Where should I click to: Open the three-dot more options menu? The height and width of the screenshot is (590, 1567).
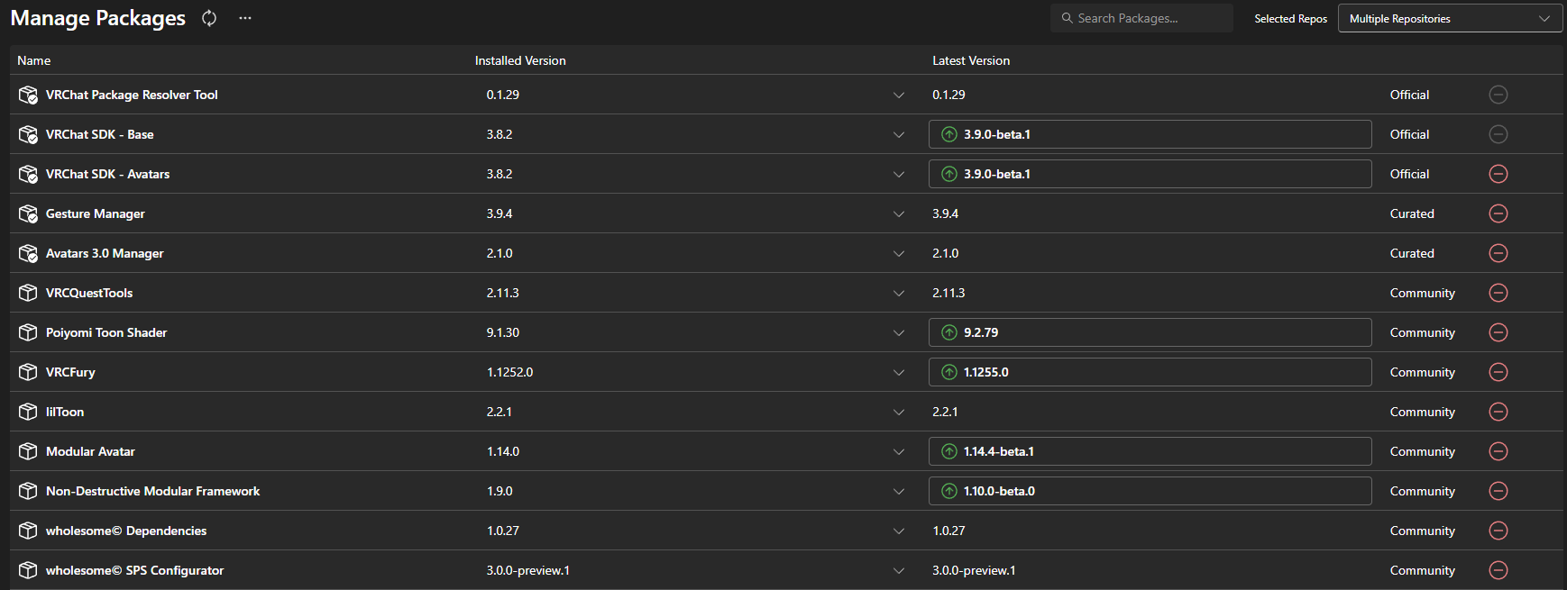(245, 18)
